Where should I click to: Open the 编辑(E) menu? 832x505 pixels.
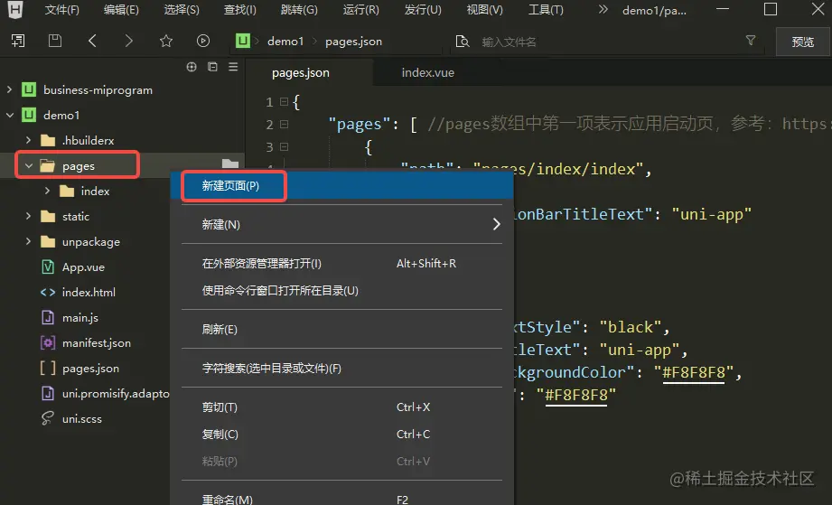pyautogui.click(x=121, y=10)
